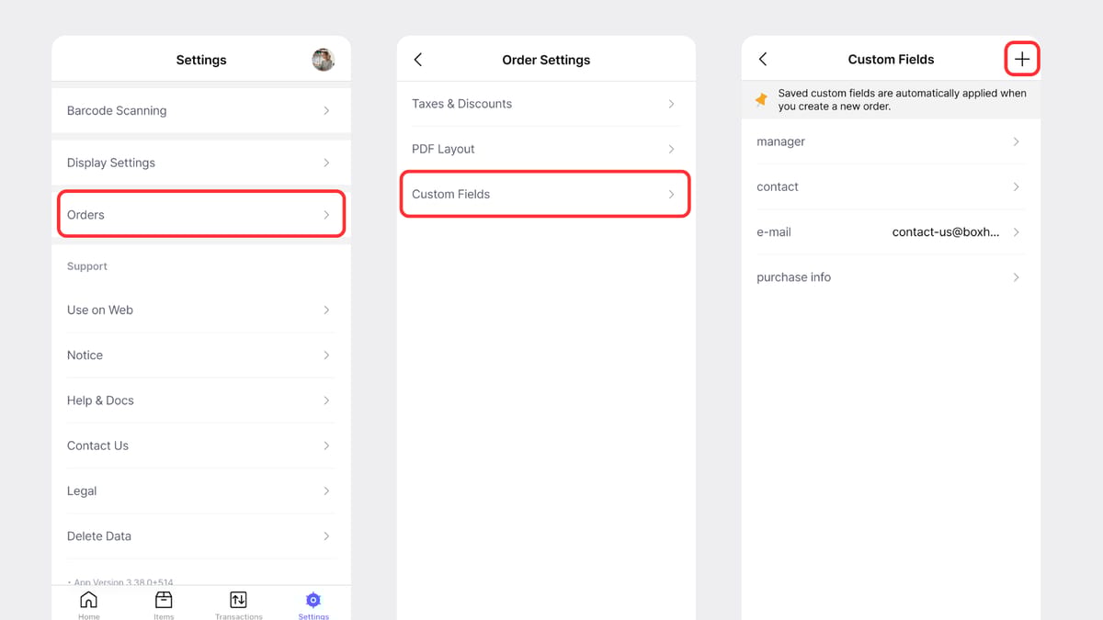This screenshot has height=620, width=1103.
Task: Open Delete Data settings
Action: tap(200, 535)
